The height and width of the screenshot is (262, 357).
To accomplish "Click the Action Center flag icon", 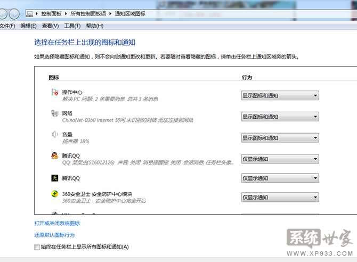I will [55, 93].
